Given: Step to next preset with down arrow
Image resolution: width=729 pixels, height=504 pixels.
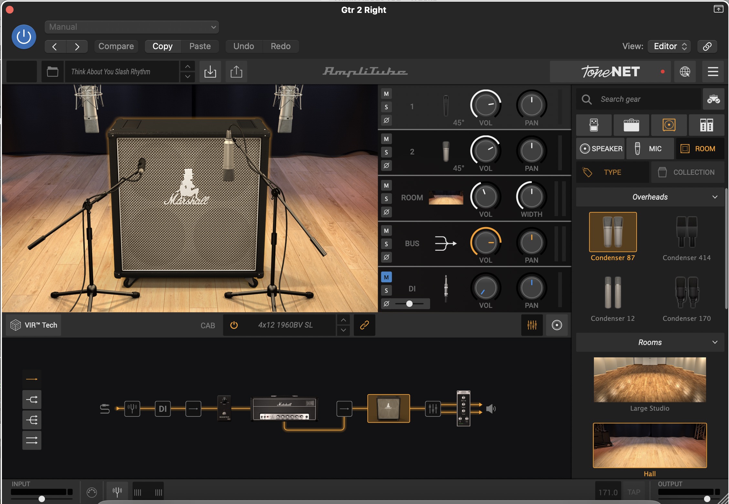Looking at the screenshot, I should [187, 77].
